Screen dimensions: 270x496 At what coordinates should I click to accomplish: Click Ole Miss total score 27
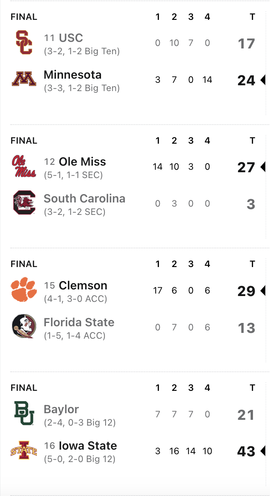[246, 167]
